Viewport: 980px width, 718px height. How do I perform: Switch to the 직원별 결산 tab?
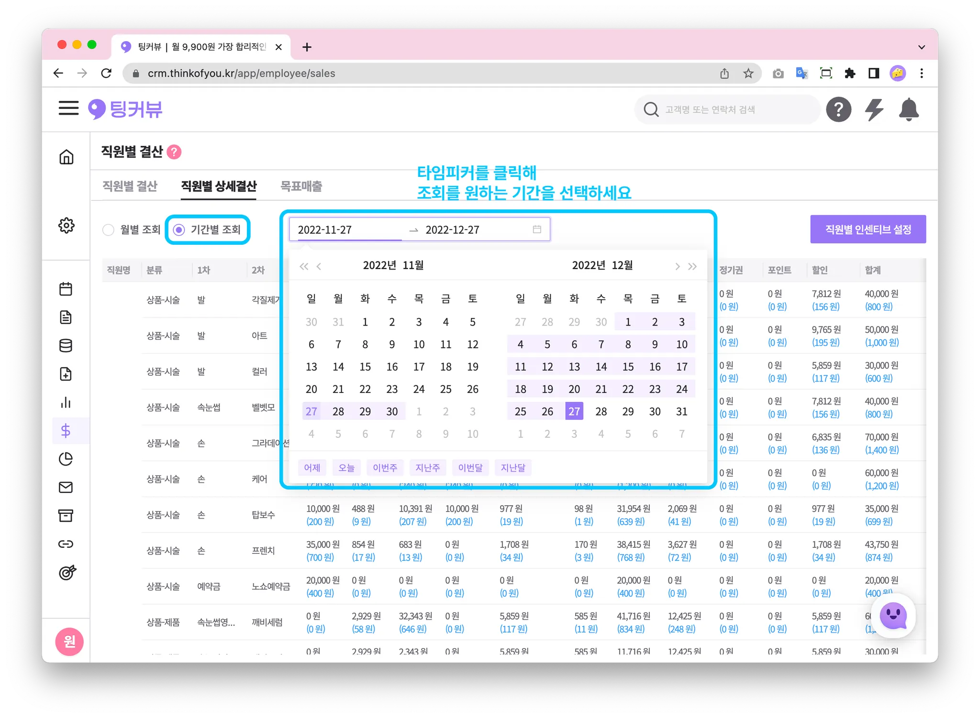pos(130,186)
